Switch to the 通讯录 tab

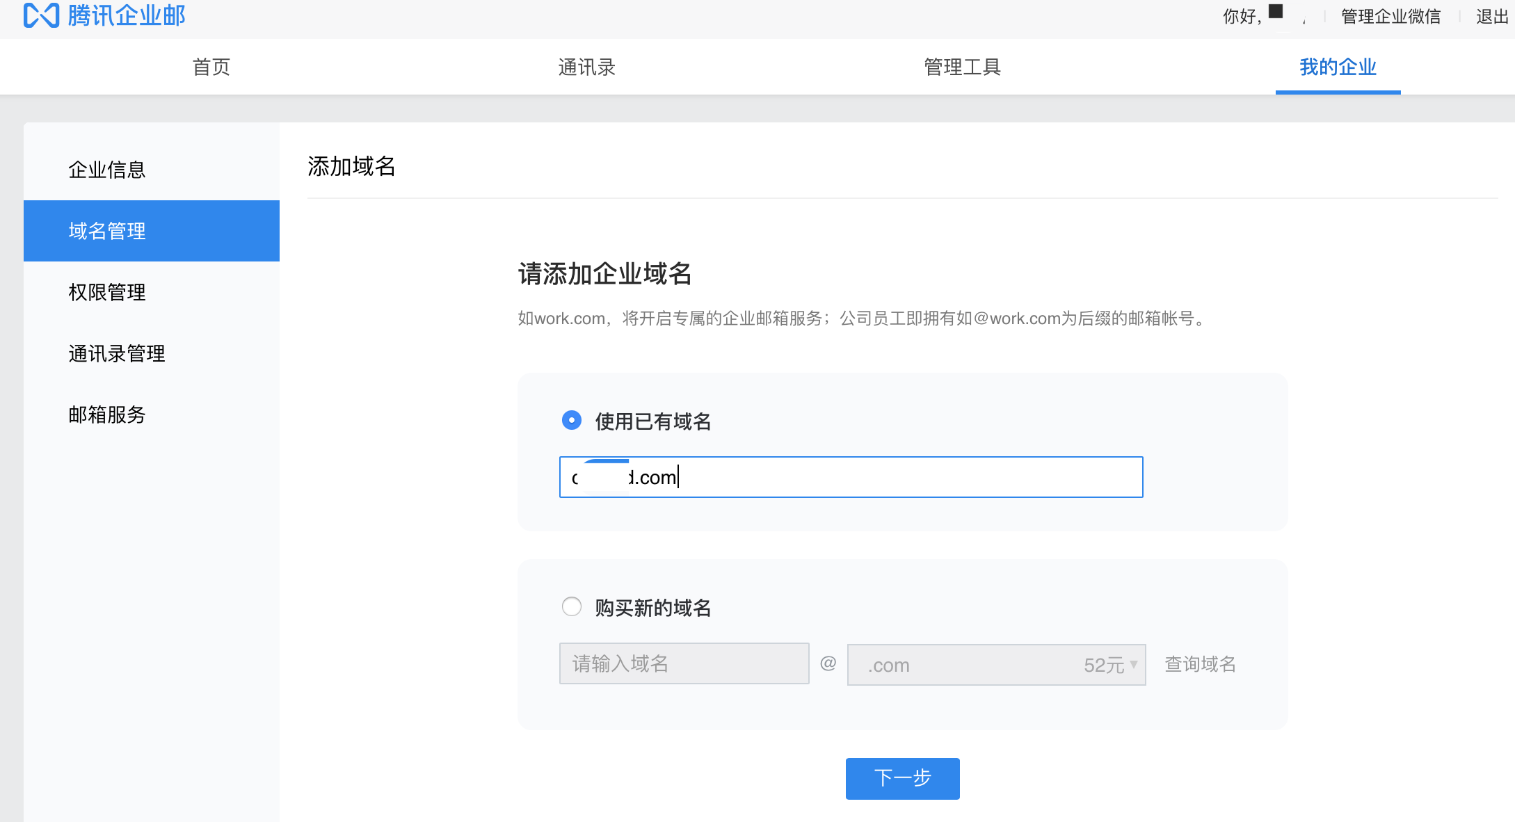coord(588,67)
